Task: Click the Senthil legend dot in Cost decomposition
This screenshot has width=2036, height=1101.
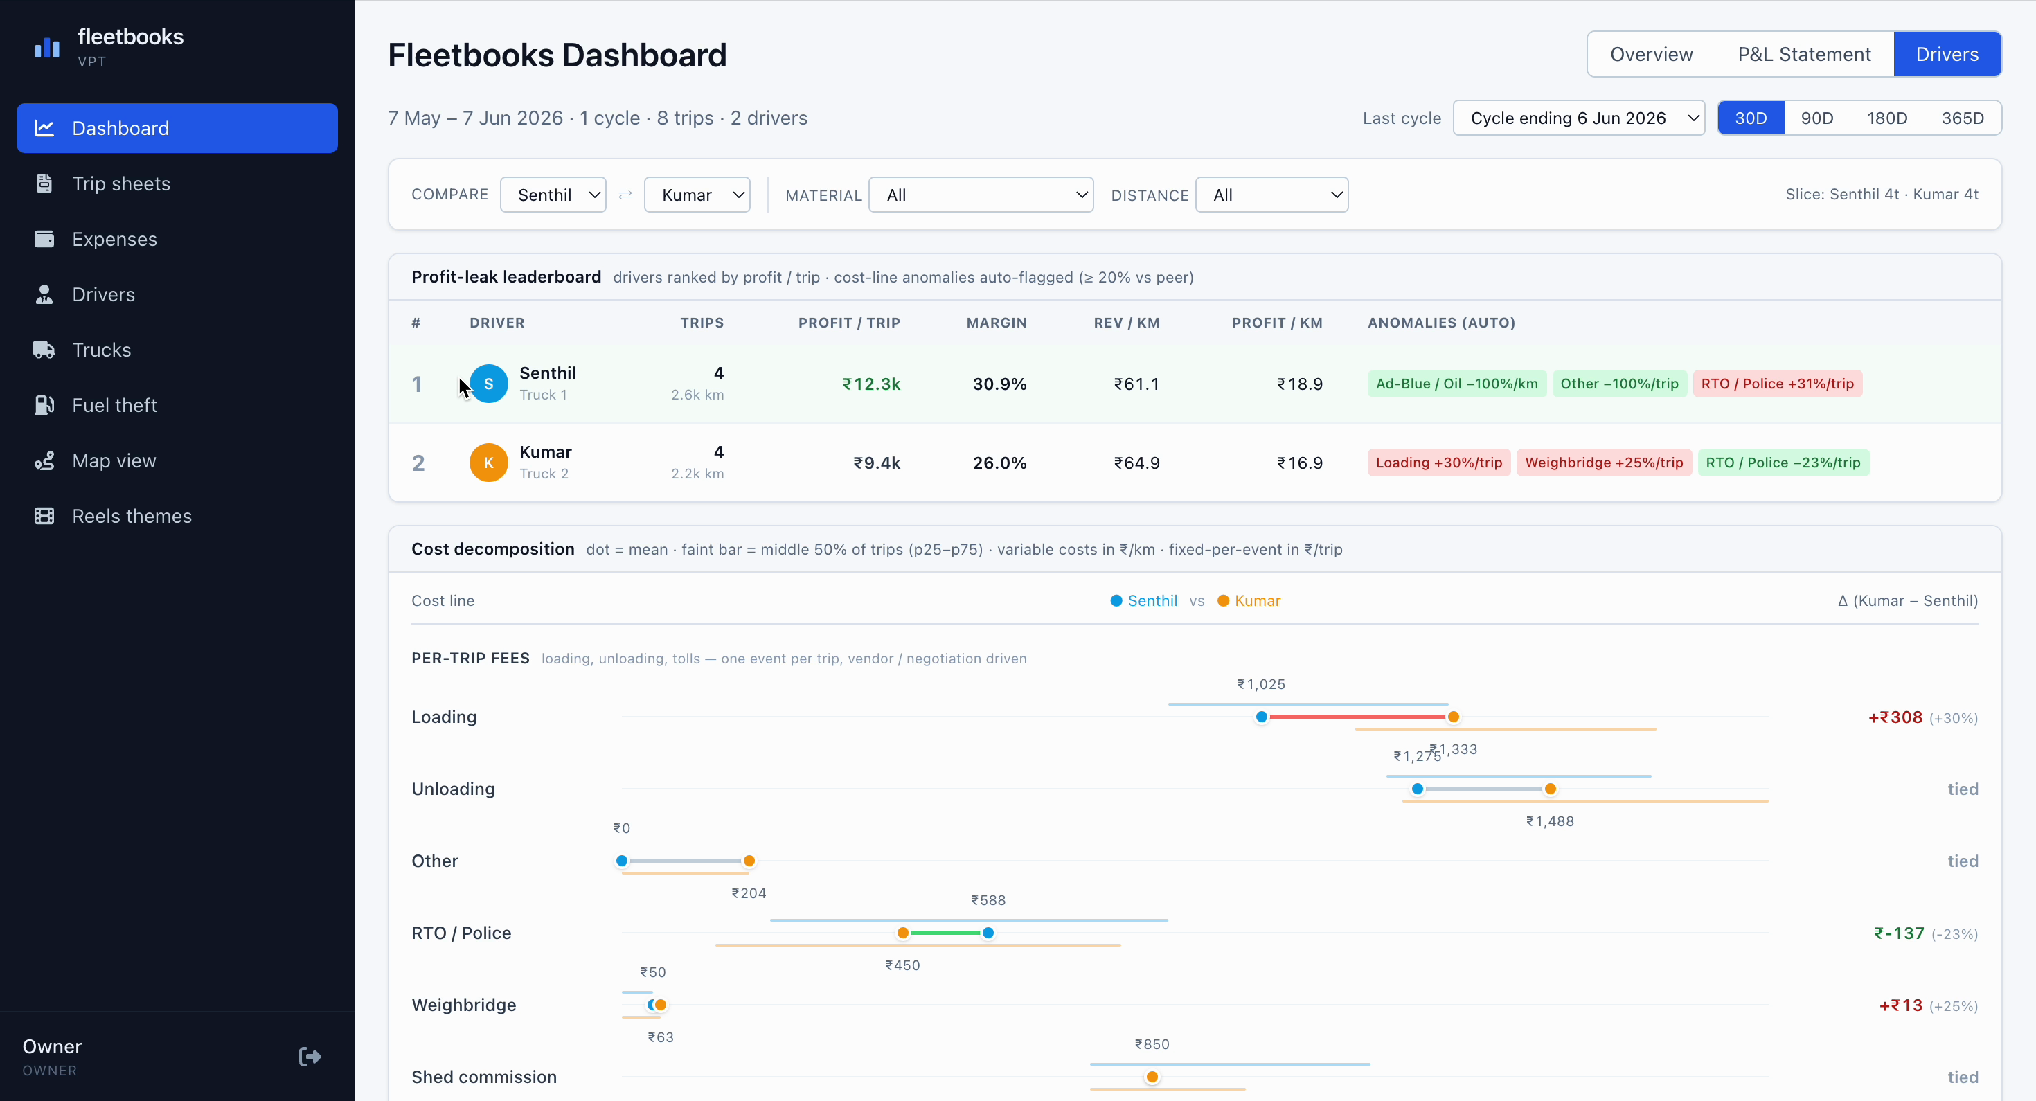Action: [1116, 600]
